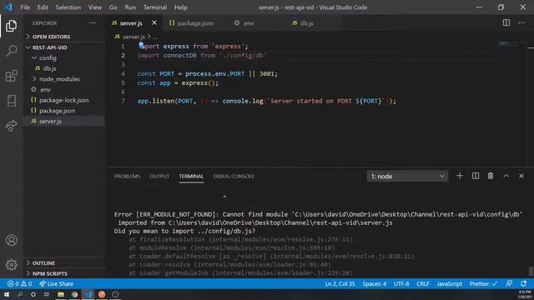Viewport: 534px width, 300px height.
Task: Open the Edit menu
Action: 43,7
